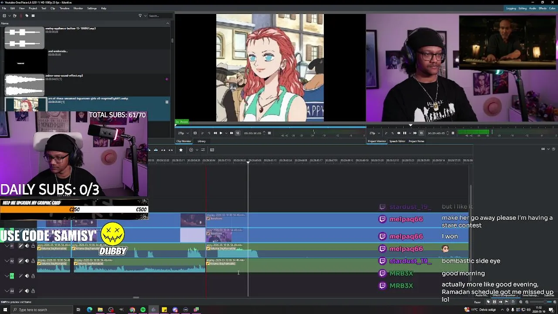Image resolution: width=558 pixels, height=314 pixels.
Task: Collapse audio track A4 chevron
Action: tap(7, 291)
